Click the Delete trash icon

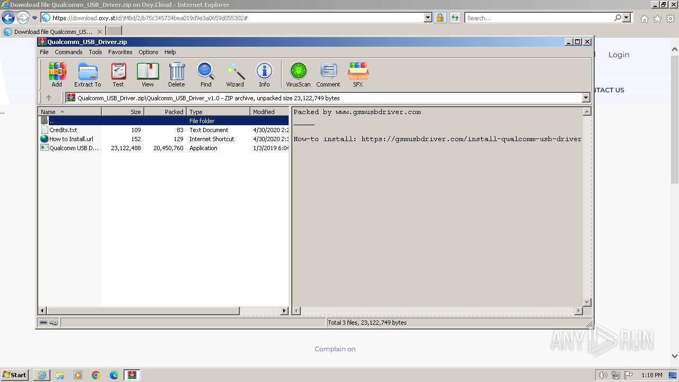(177, 74)
